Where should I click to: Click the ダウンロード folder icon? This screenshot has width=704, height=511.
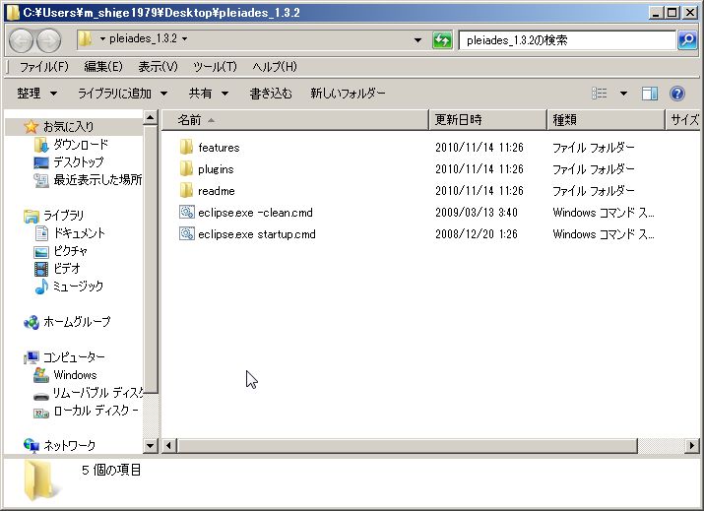(40, 145)
